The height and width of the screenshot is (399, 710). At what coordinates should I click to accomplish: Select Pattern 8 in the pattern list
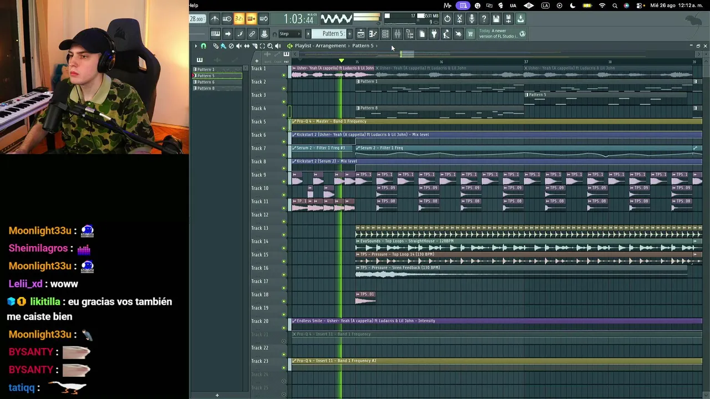pos(217,88)
